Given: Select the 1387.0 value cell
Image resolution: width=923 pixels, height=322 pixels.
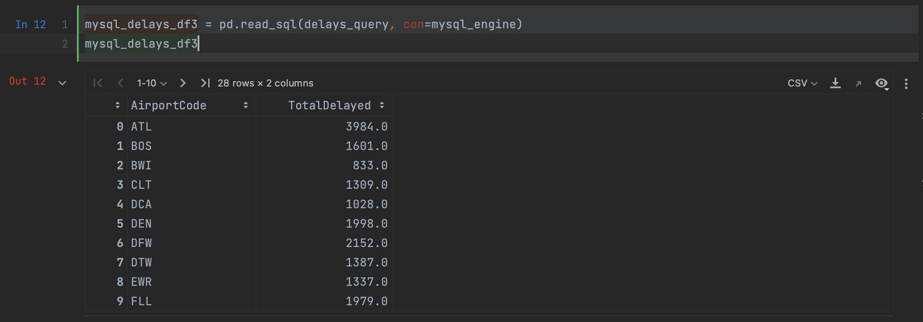Looking at the screenshot, I should point(324,262).
